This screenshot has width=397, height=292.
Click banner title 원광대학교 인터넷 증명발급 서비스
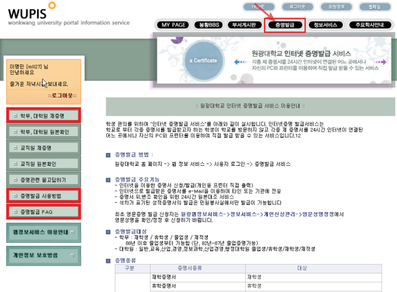pyautogui.click(x=301, y=54)
